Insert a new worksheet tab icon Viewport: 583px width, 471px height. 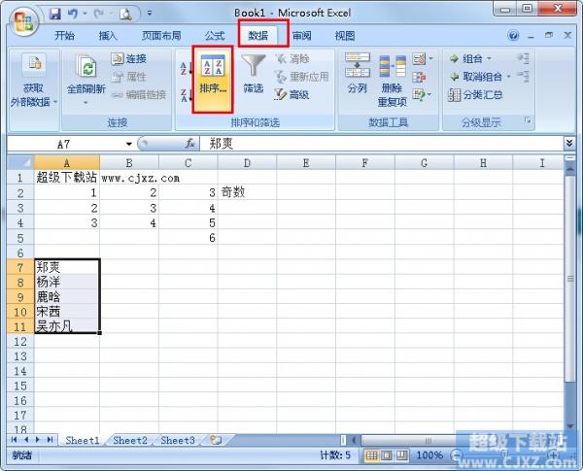(216, 440)
